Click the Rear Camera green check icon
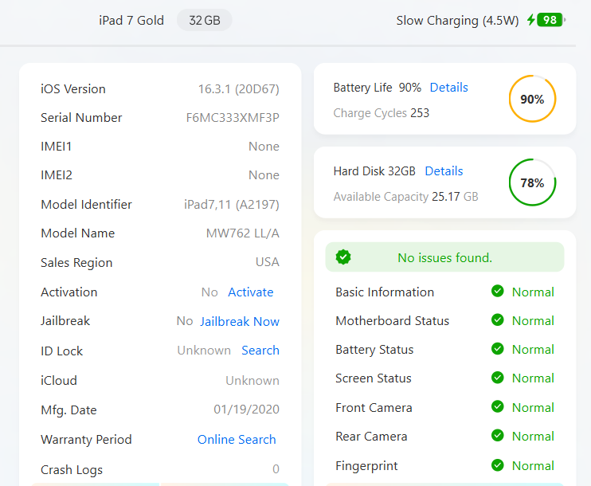The width and height of the screenshot is (591, 486). coord(498,436)
